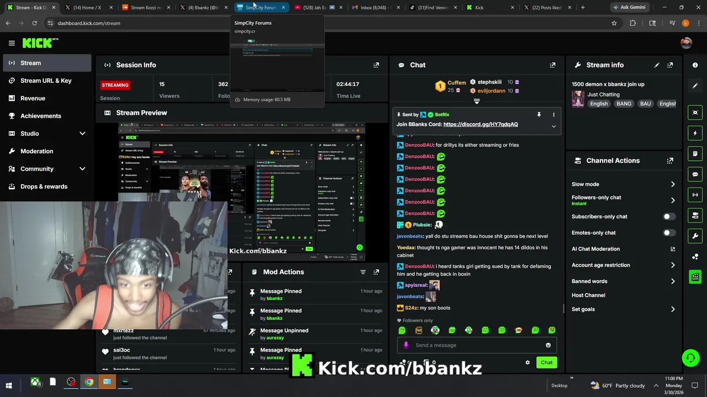Open Followers-only chat options chevron
Image resolution: width=707 pixels, height=397 pixels.
(x=673, y=200)
